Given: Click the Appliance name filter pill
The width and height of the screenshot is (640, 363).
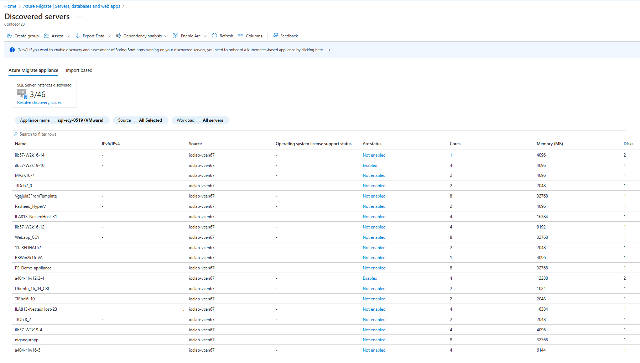Looking at the screenshot, I should pos(62,120).
